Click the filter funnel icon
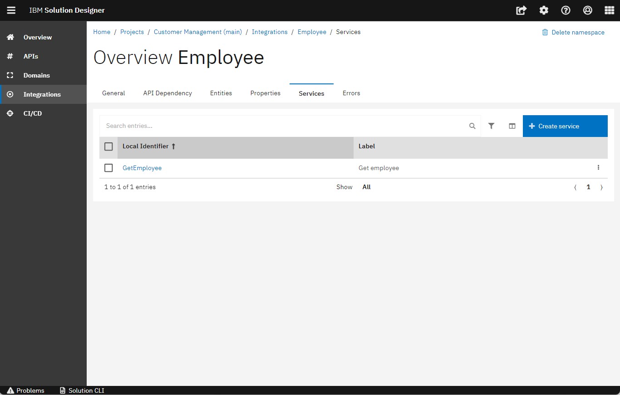The width and height of the screenshot is (620, 395). (491, 126)
